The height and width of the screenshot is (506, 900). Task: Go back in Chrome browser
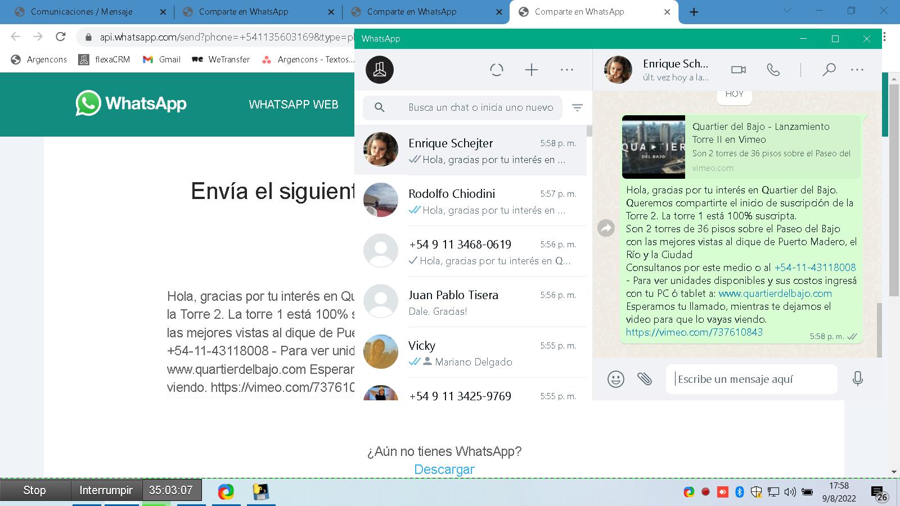pos(15,37)
